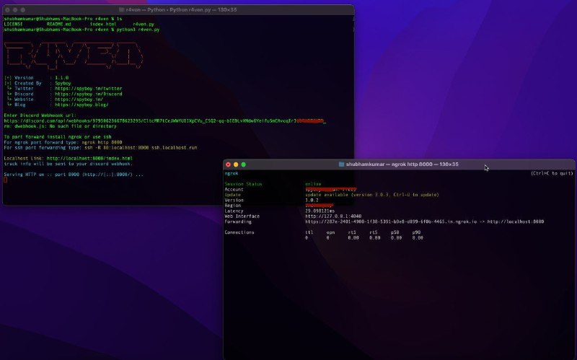Click 'track info will be sent' line
Image resolution: width=577 pixels, height=360 pixels.
(x=68, y=164)
